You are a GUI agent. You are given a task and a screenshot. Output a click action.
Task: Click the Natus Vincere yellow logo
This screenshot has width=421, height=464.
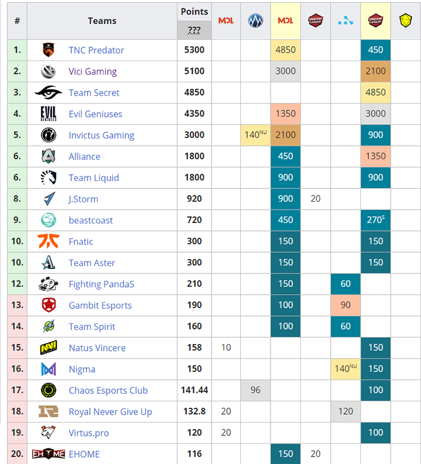48,347
